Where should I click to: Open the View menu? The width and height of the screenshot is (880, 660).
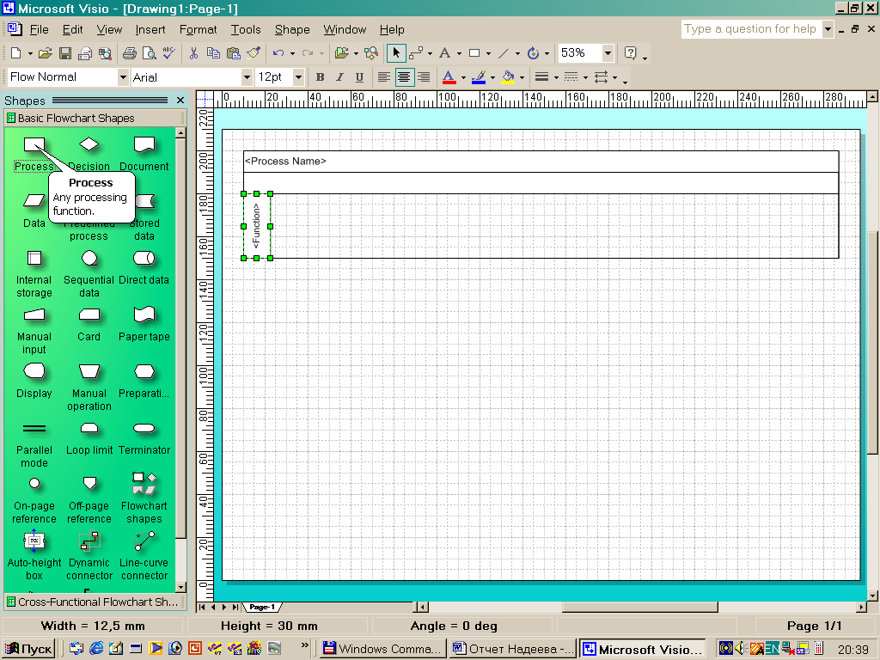[109, 29]
